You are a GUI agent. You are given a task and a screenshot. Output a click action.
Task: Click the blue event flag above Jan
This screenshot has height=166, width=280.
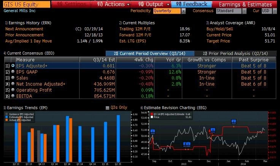coord(234,122)
